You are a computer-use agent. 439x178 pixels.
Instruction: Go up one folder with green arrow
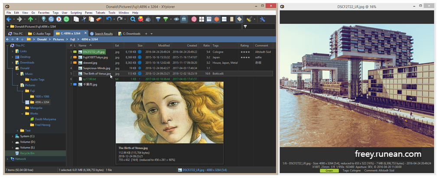30,19
